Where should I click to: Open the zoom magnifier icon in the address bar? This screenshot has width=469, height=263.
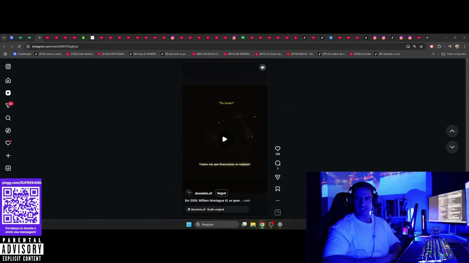click(414, 46)
